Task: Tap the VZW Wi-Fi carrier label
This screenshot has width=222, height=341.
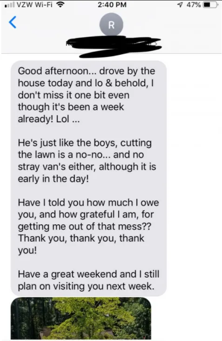Action: 35,5
